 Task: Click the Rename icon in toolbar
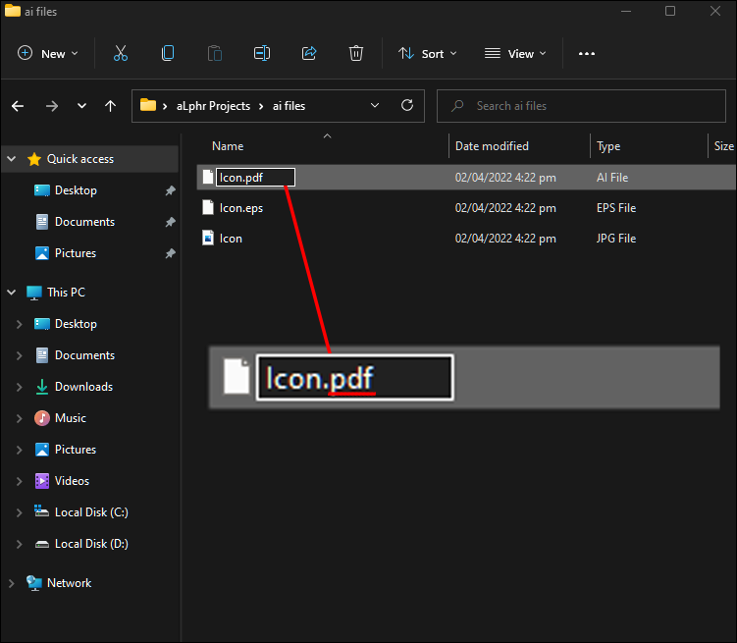[x=262, y=54]
